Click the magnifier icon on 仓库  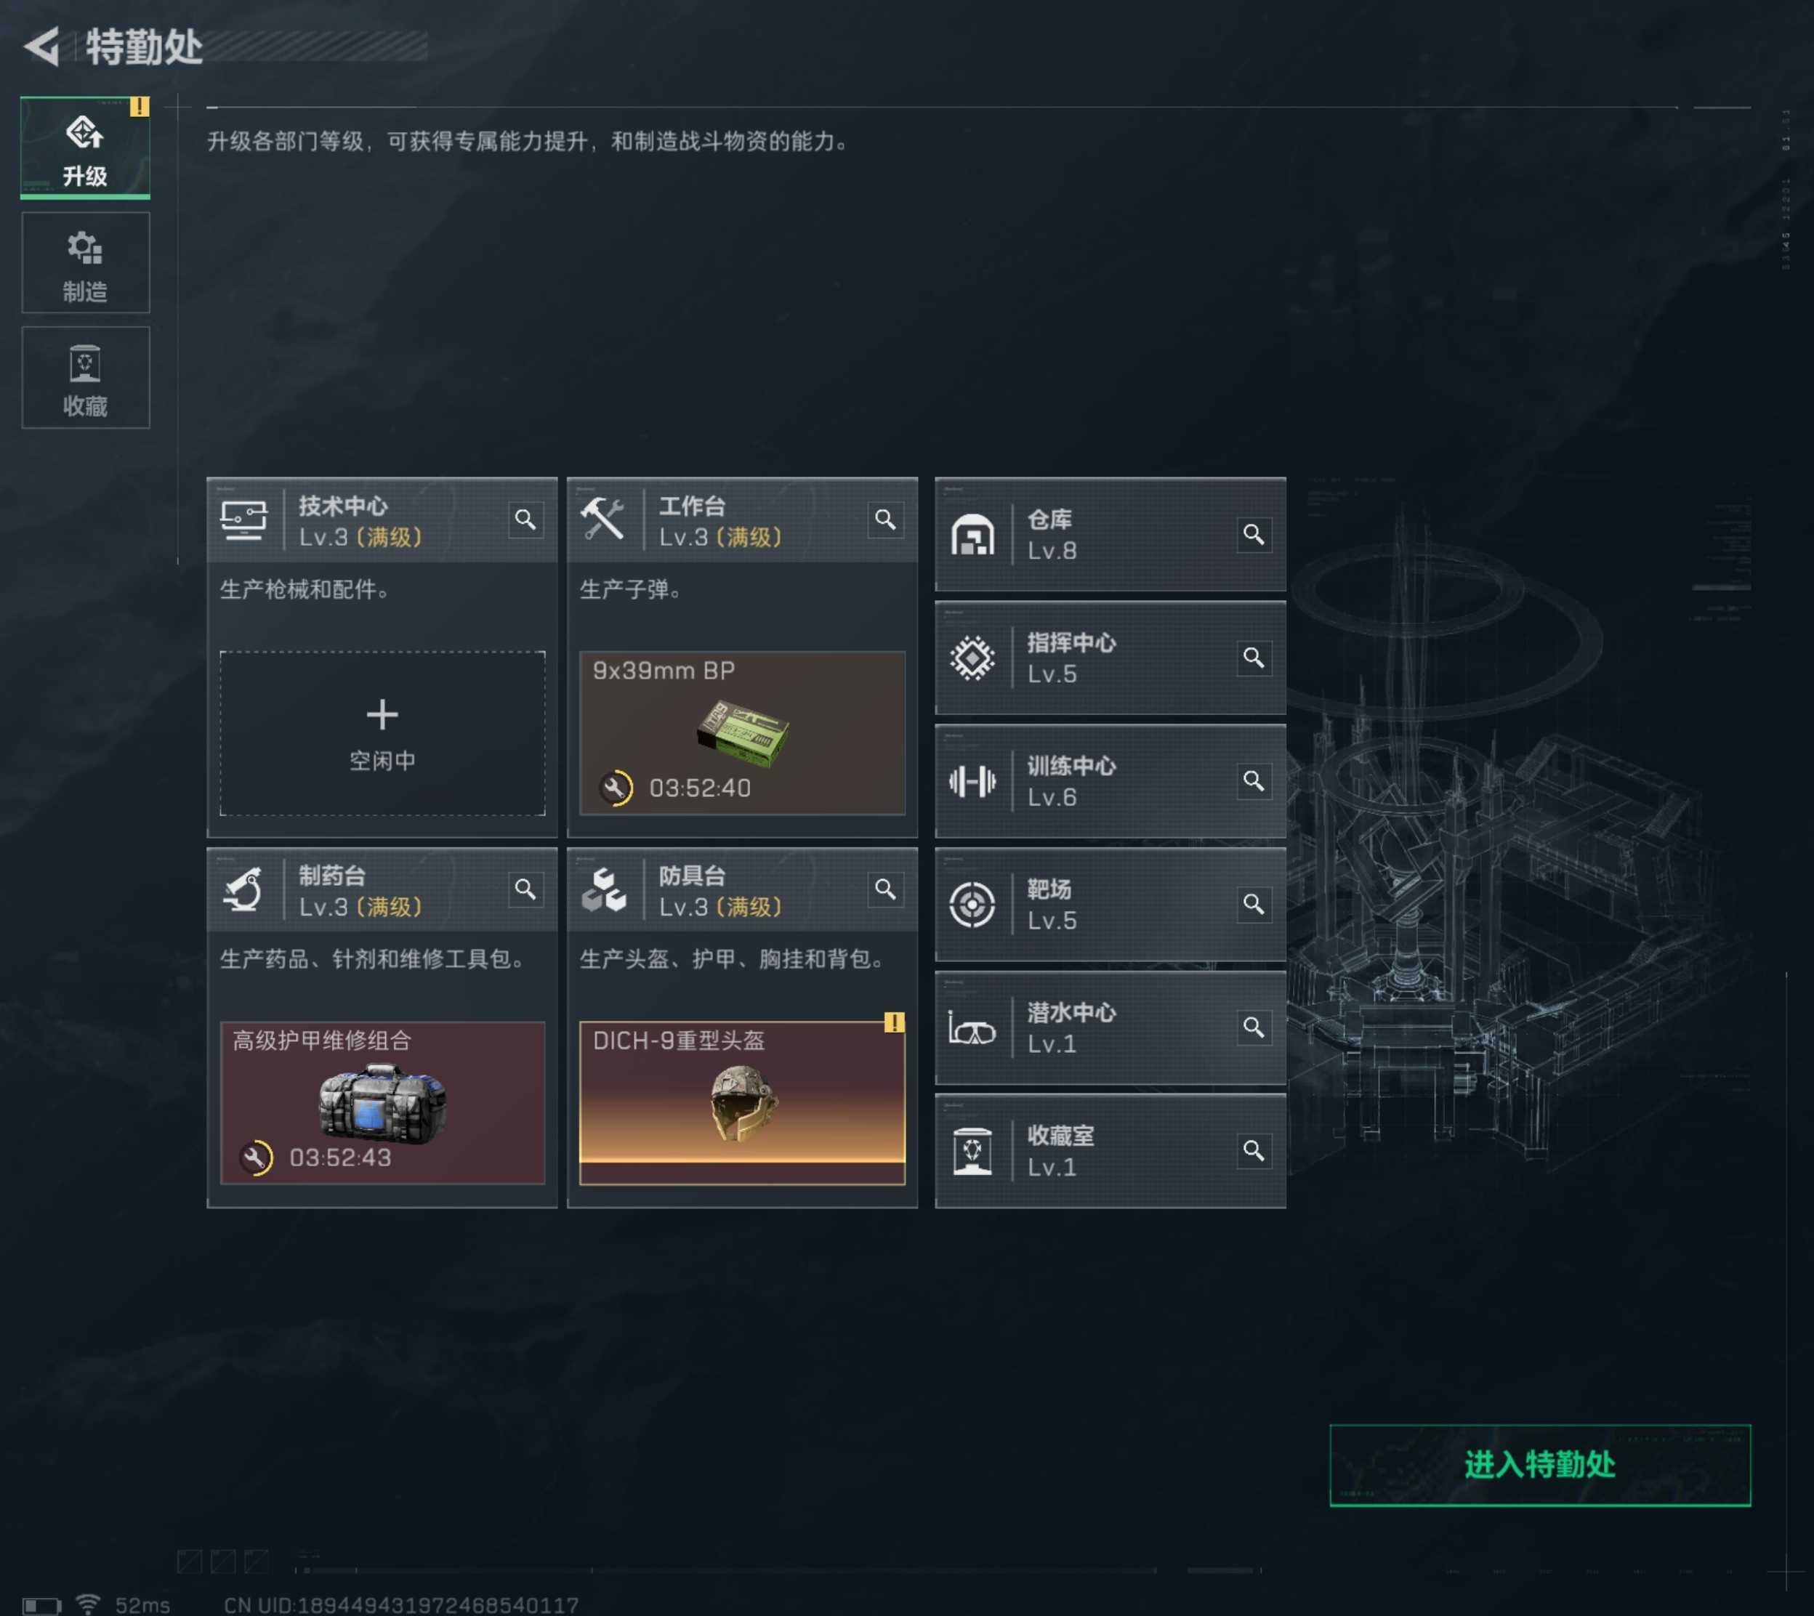pos(1254,535)
